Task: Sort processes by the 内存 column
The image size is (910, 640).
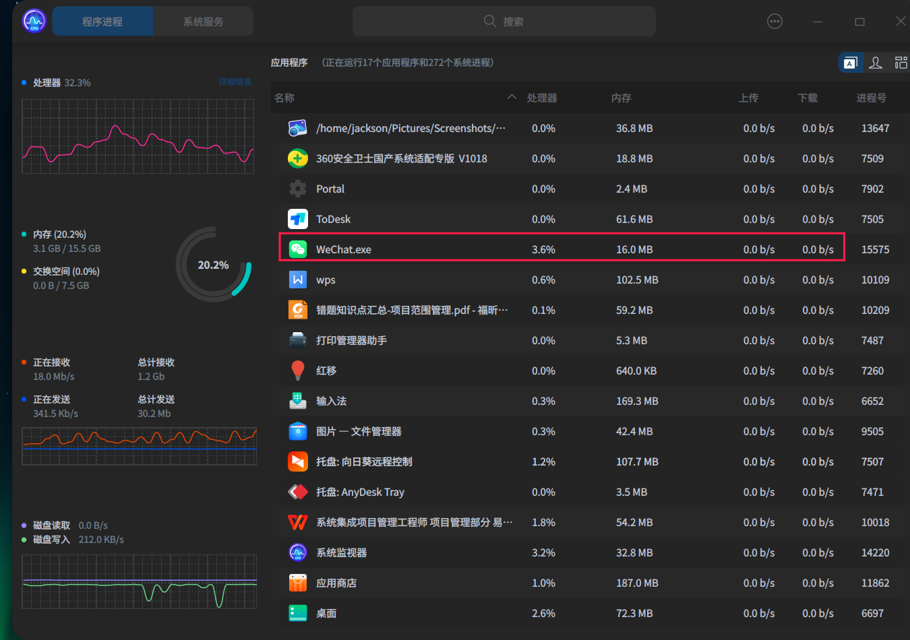Action: pos(621,97)
